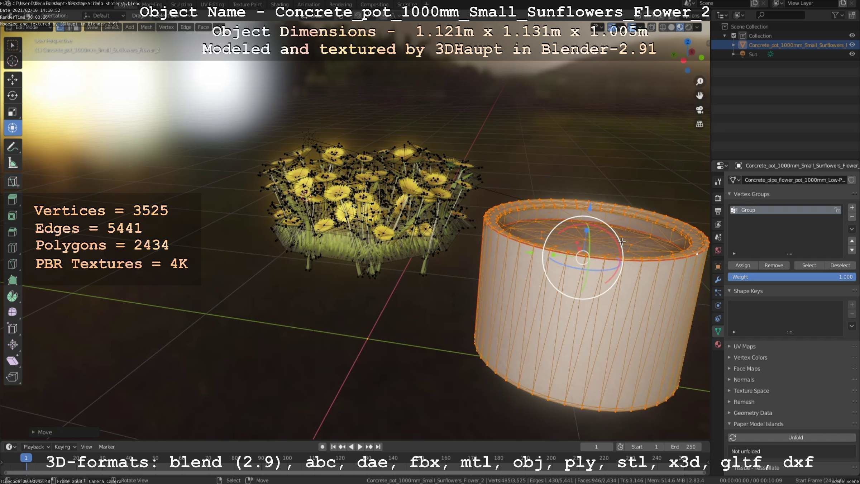The width and height of the screenshot is (860, 484).
Task: Choose the Add Cube tool
Action: [13, 181]
